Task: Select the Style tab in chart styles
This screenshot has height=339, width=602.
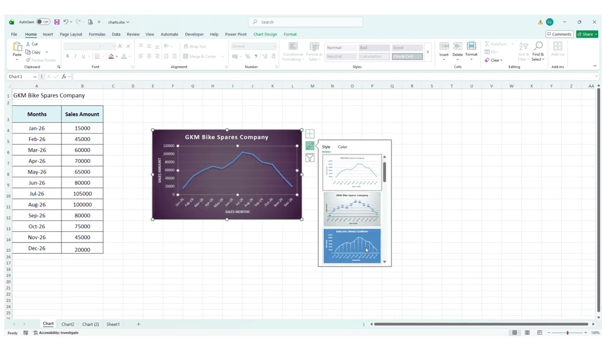Action: (x=326, y=147)
